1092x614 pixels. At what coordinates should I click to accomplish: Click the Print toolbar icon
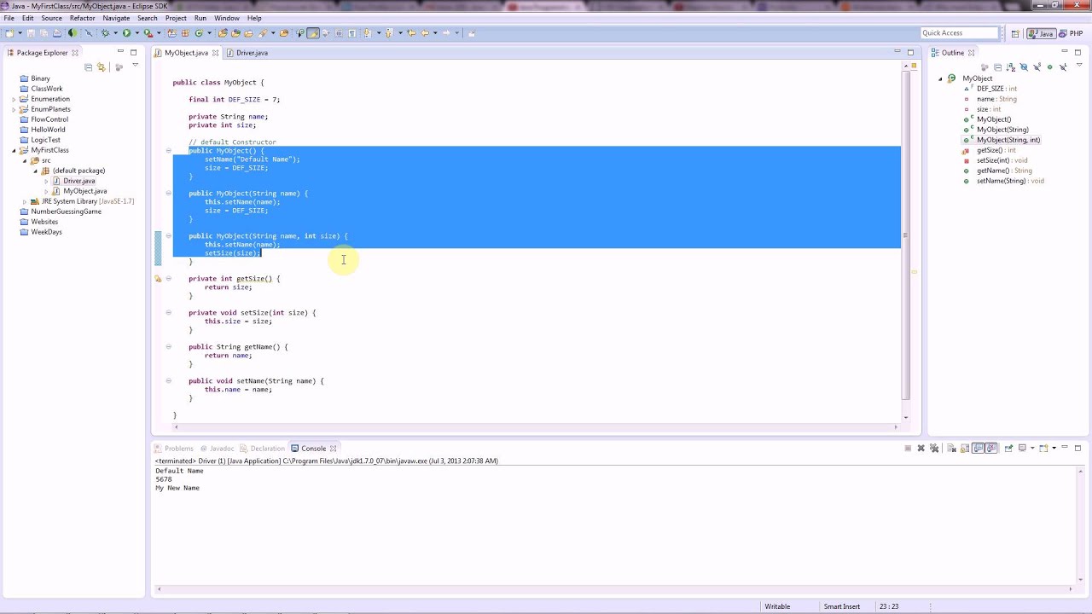(57, 33)
